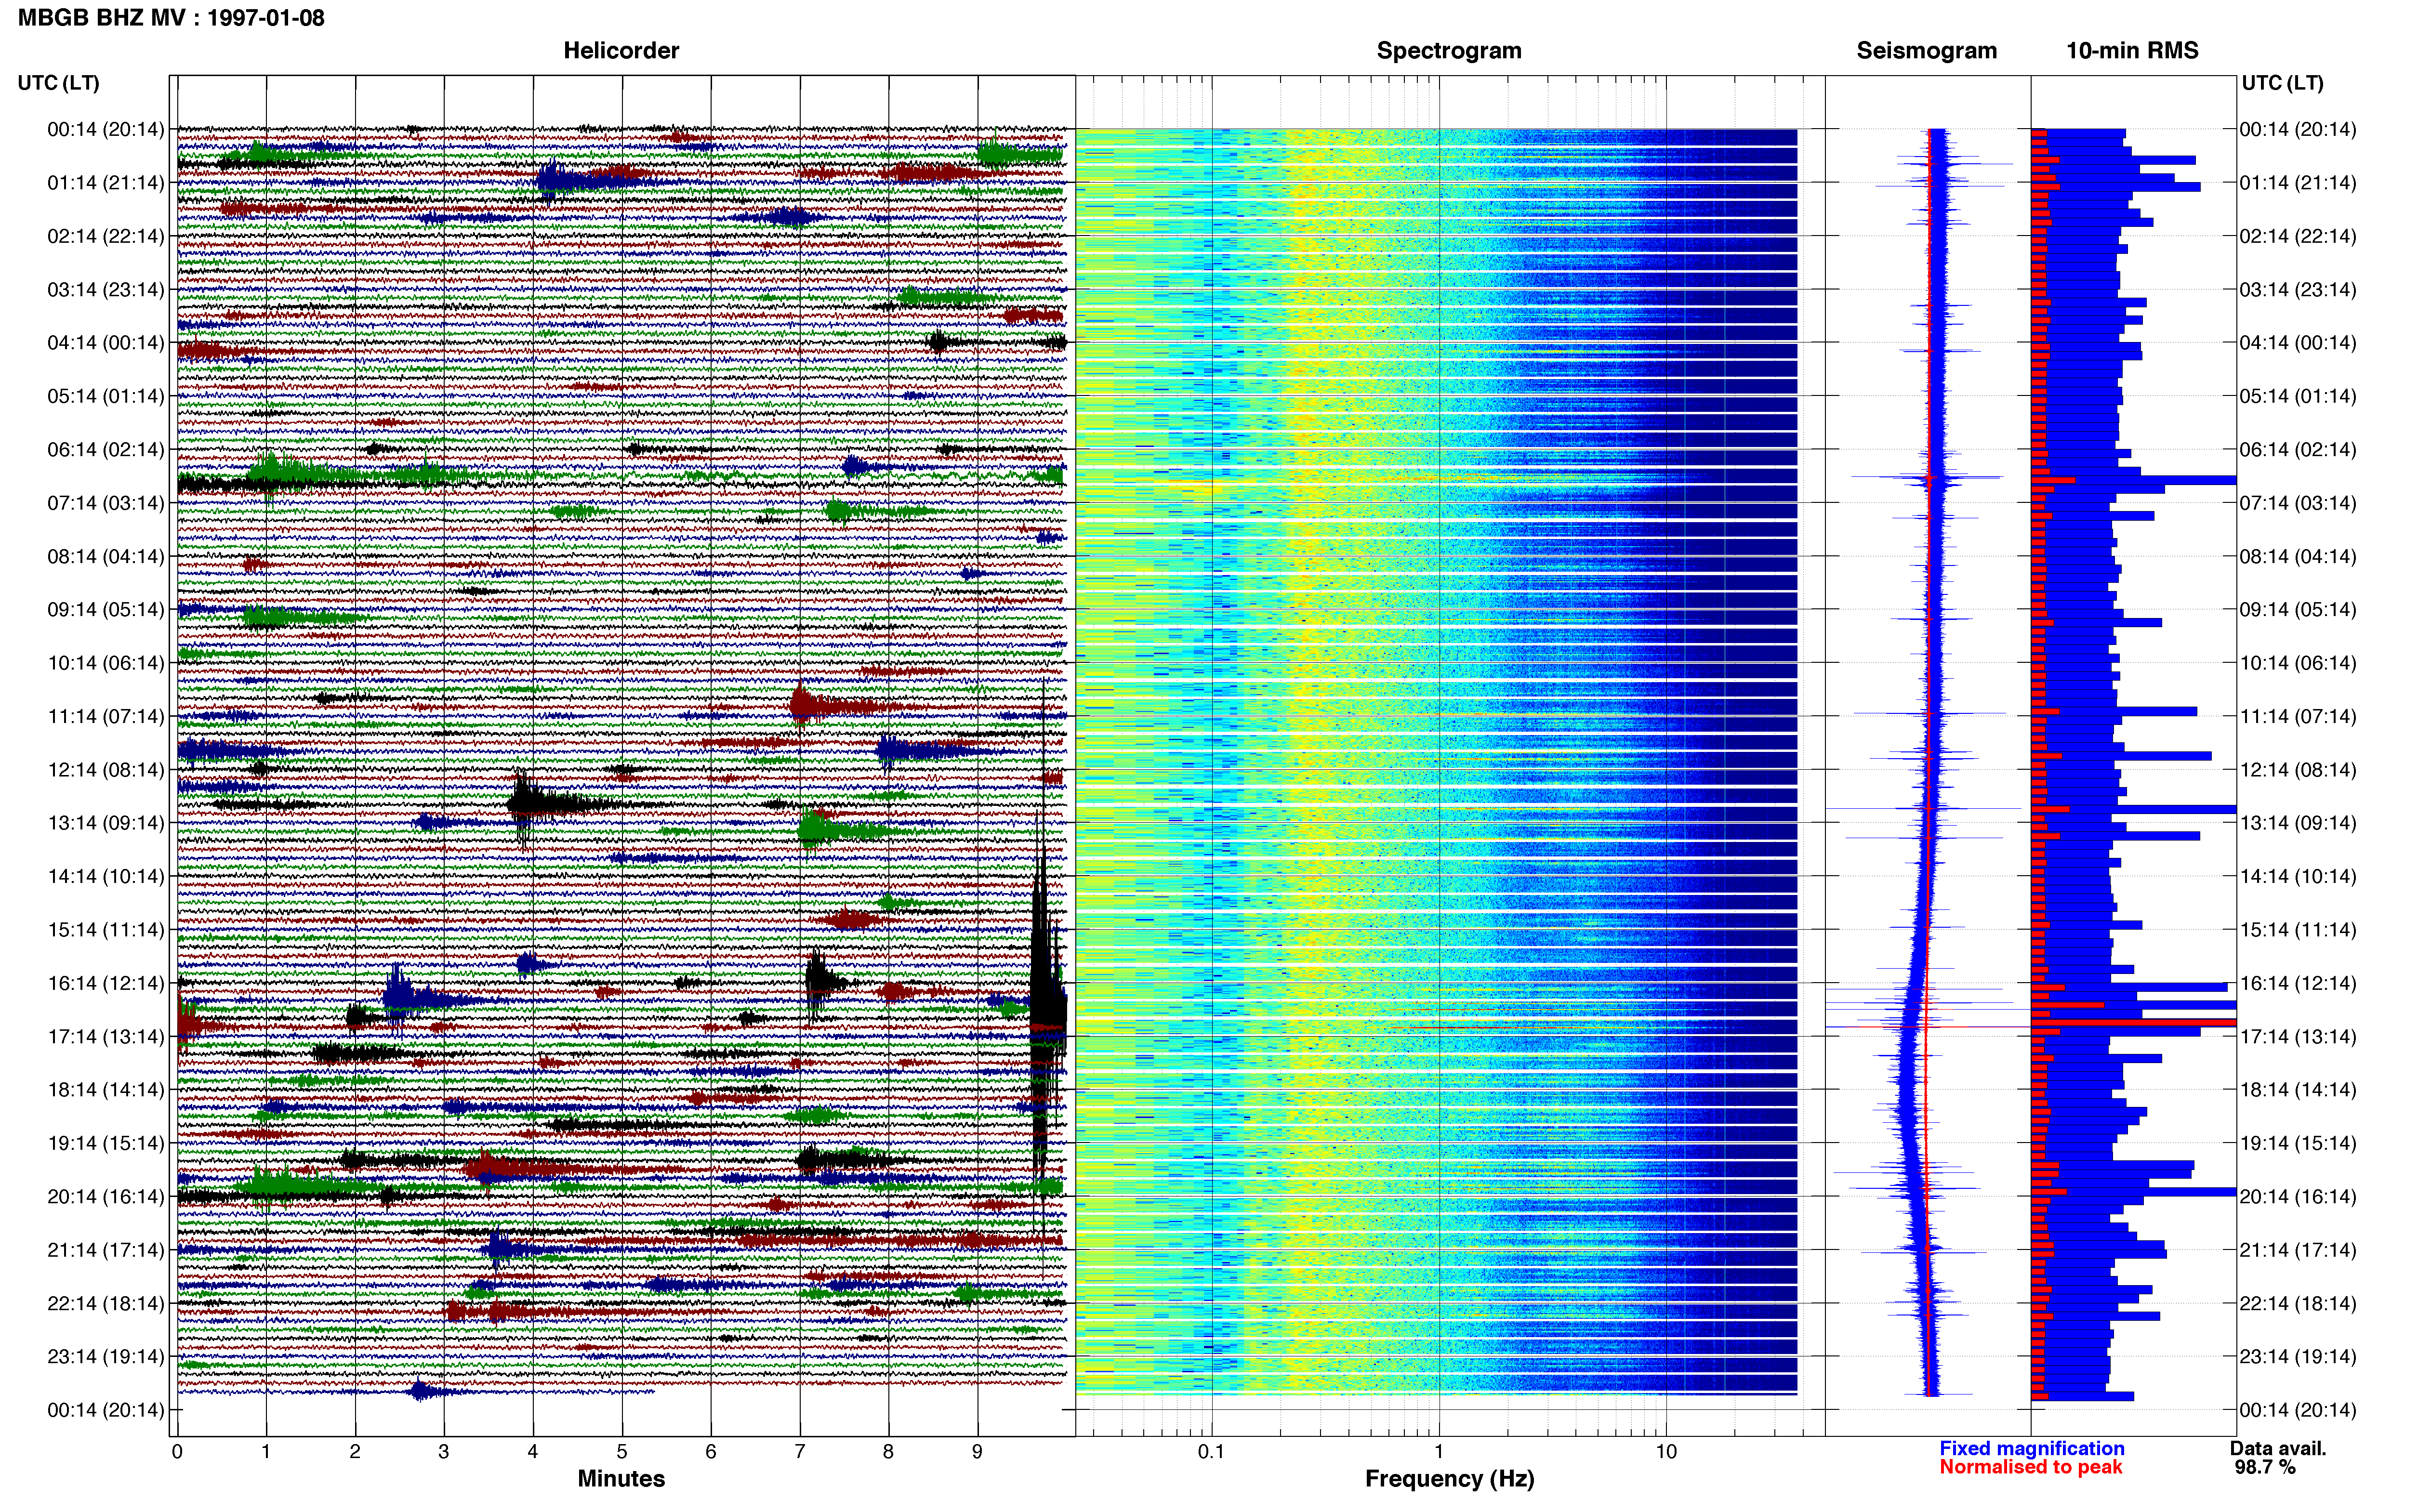This screenshot has width=2418, height=1512.
Task: Click the left time label 20:14 (16:14)
Action: (x=106, y=1196)
